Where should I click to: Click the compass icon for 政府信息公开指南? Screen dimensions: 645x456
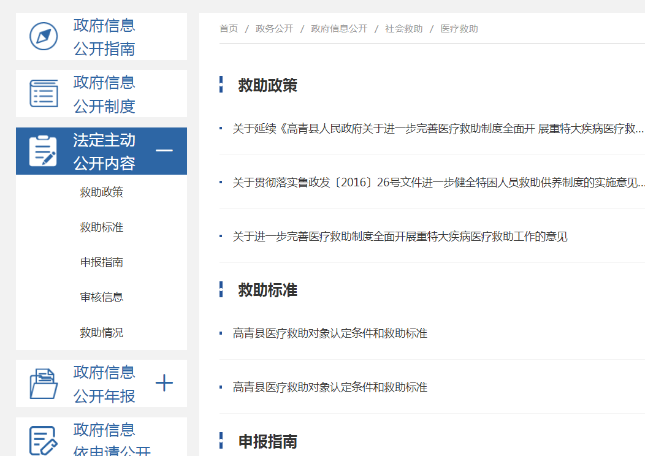[44, 37]
